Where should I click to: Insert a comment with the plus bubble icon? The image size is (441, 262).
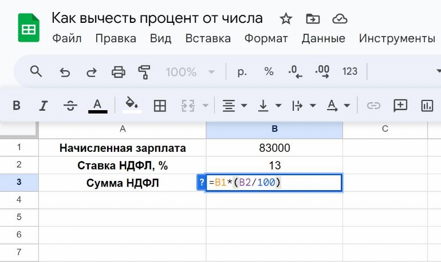click(x=400, y=106)
